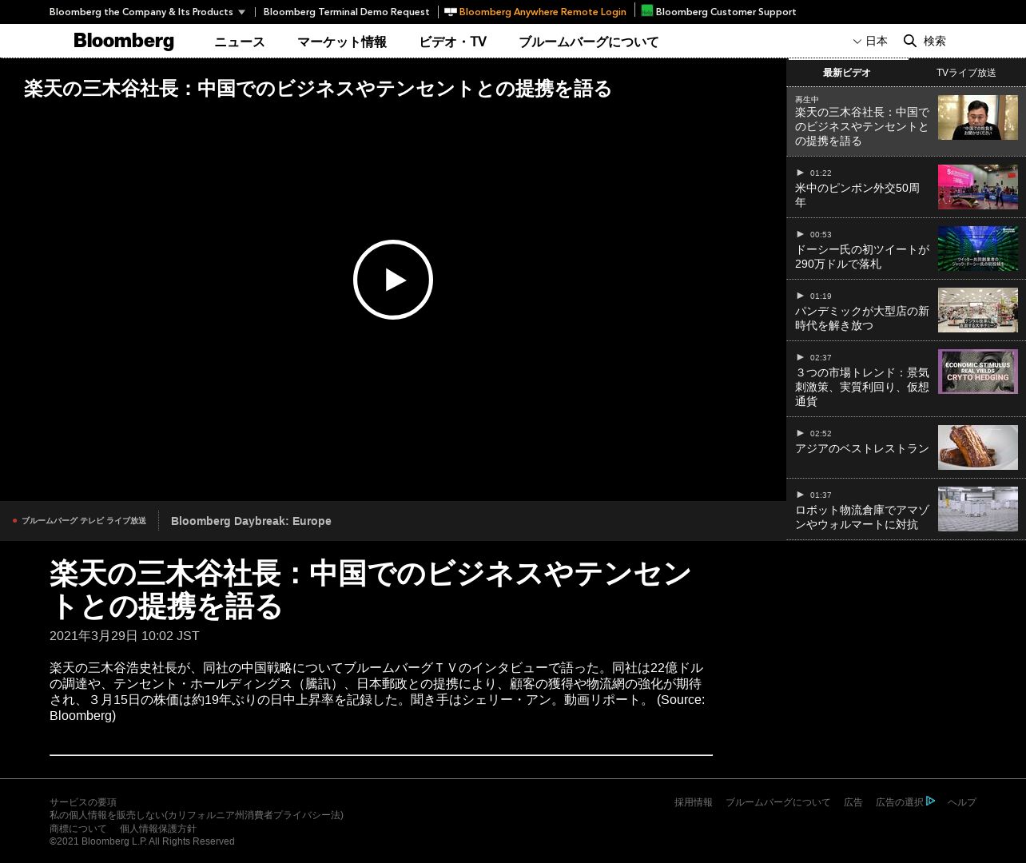Image resolution: width=1026 pixels, height=863 pixels.
Task: Click play icon beside 01:22 ping-pong video
Action: 800,173
